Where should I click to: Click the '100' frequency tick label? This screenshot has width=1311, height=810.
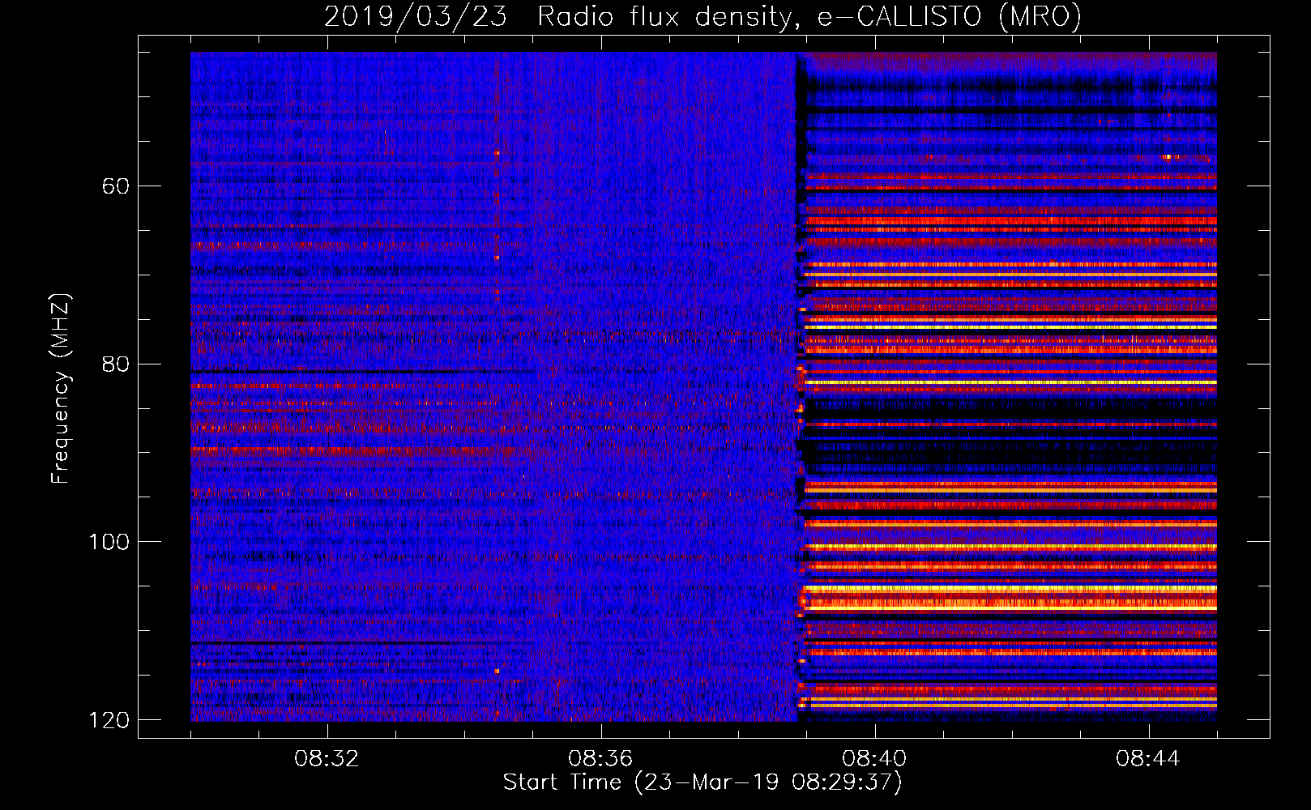(108, 542)
